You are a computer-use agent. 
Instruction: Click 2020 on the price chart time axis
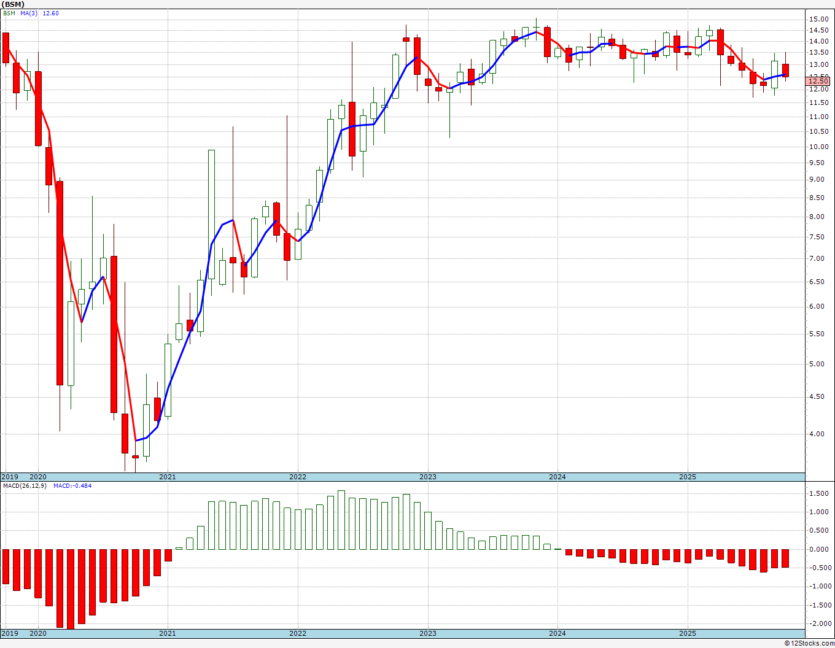(x=38, y=477)
